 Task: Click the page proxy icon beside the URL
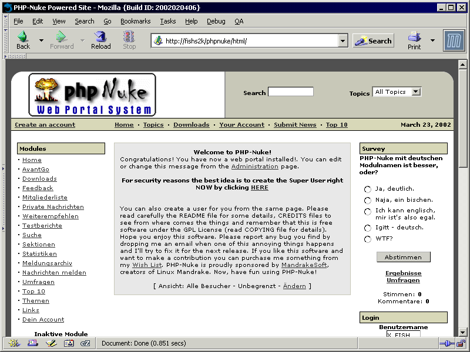pyautogui.click(x=158, y=40)
